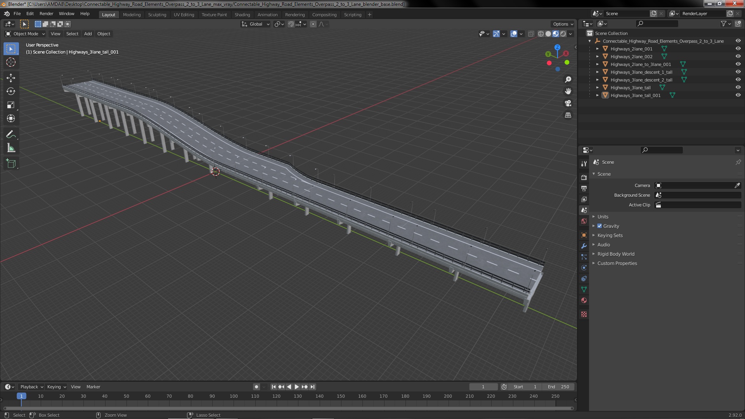745x419 pixels.
Task: Open the Compositing workspace tab
Action: pyautogui.click(x=324, y=14)
